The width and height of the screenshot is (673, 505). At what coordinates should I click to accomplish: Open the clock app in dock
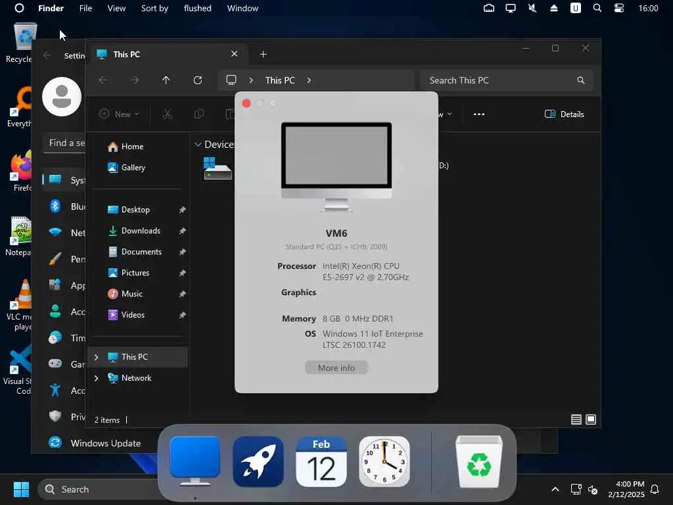point(384,462)
